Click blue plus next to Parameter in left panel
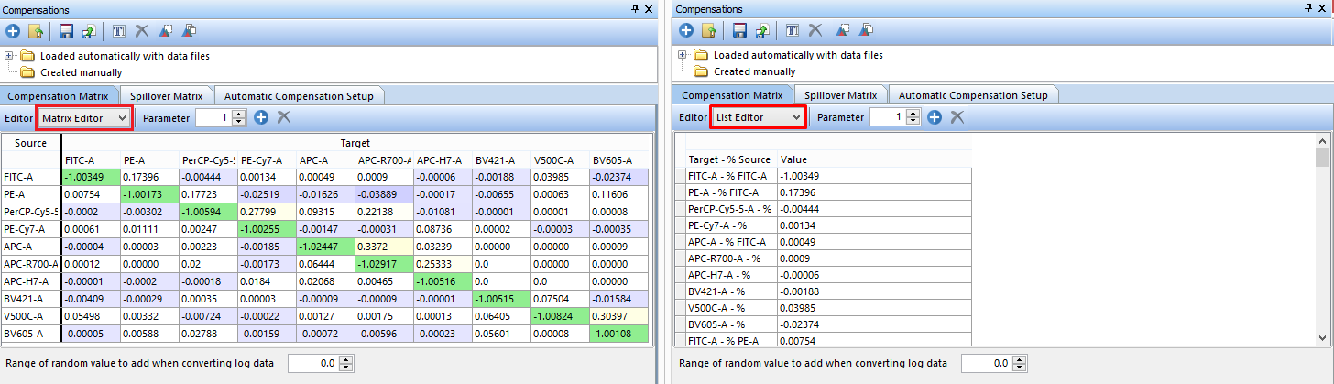 pyautogui.click(x=261, y=117)
